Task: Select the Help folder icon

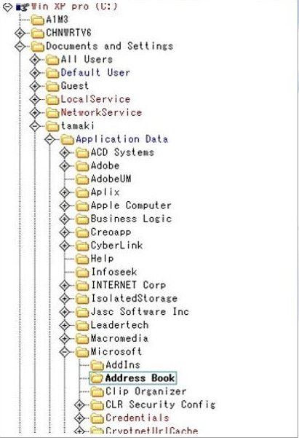Action: coord(82,259)
